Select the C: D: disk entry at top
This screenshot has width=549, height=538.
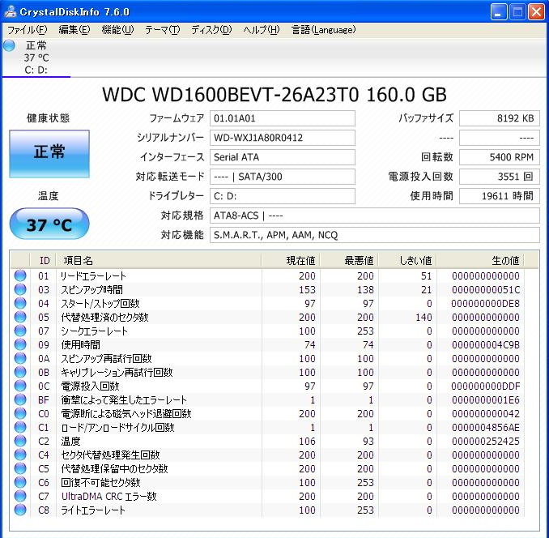36,58
